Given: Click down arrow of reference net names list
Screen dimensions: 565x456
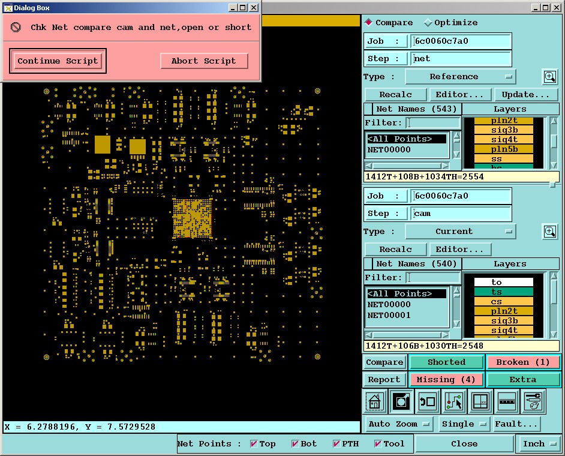Looking at the screenshot, I should tap(456, 155).
